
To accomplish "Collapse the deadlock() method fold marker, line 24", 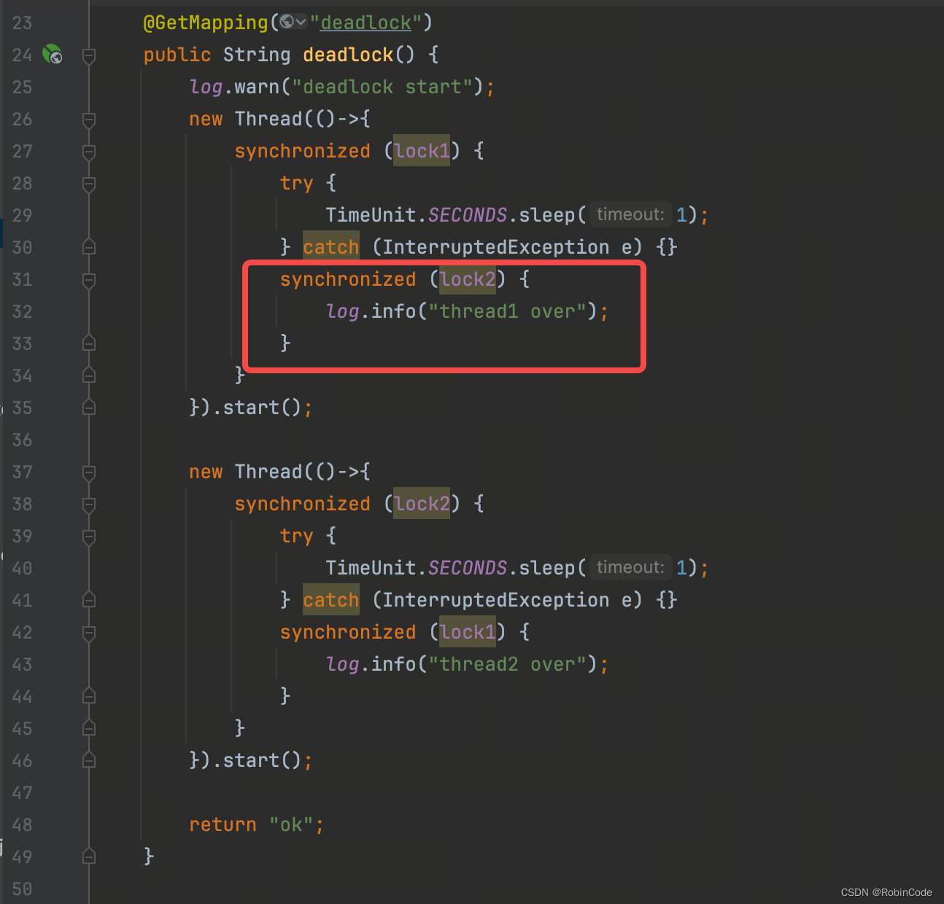I will pos(89,55).
